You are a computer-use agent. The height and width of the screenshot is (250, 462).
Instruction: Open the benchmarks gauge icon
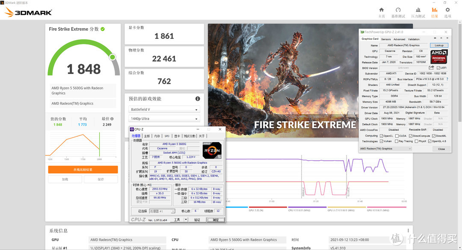(x=398, y=10)
